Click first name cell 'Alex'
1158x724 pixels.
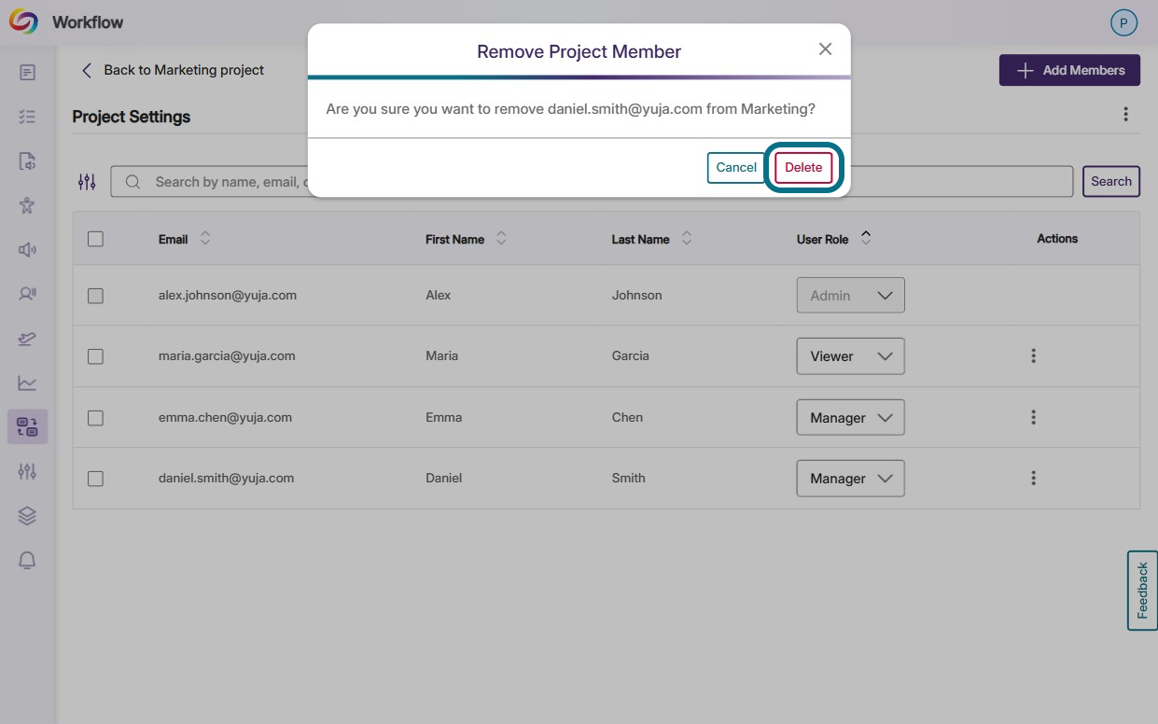438,295
